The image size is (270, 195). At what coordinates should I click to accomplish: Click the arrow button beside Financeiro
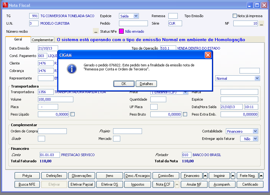coord(205,176)
